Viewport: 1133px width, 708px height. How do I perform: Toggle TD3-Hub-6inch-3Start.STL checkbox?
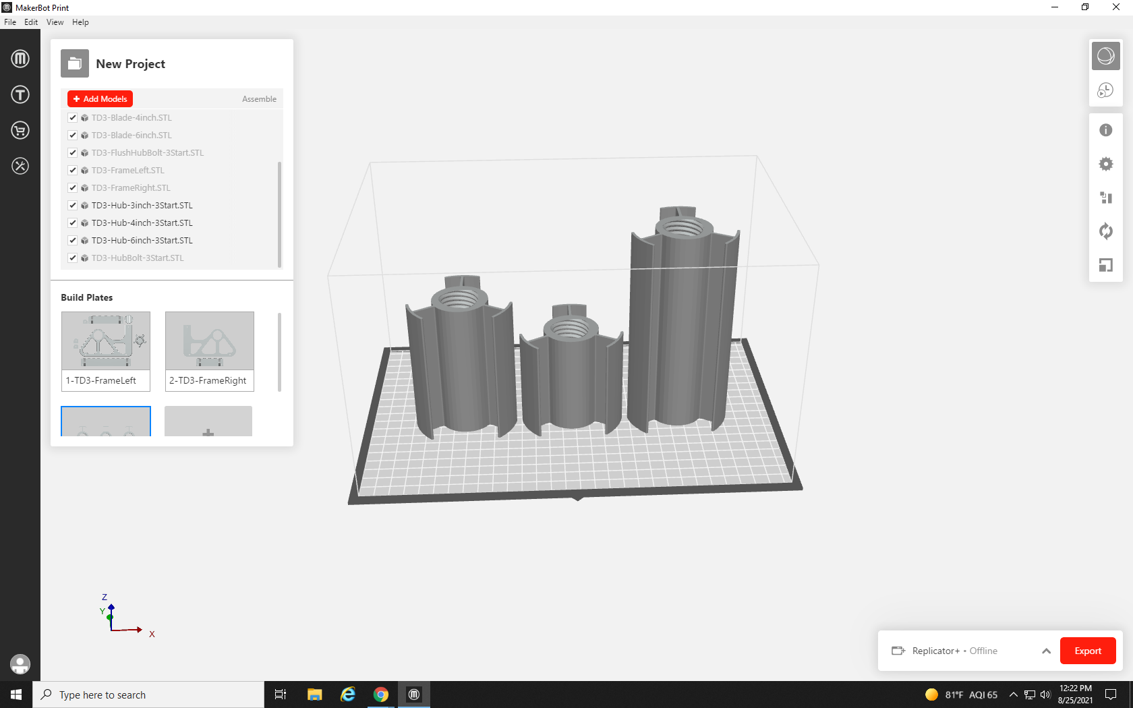73,240
